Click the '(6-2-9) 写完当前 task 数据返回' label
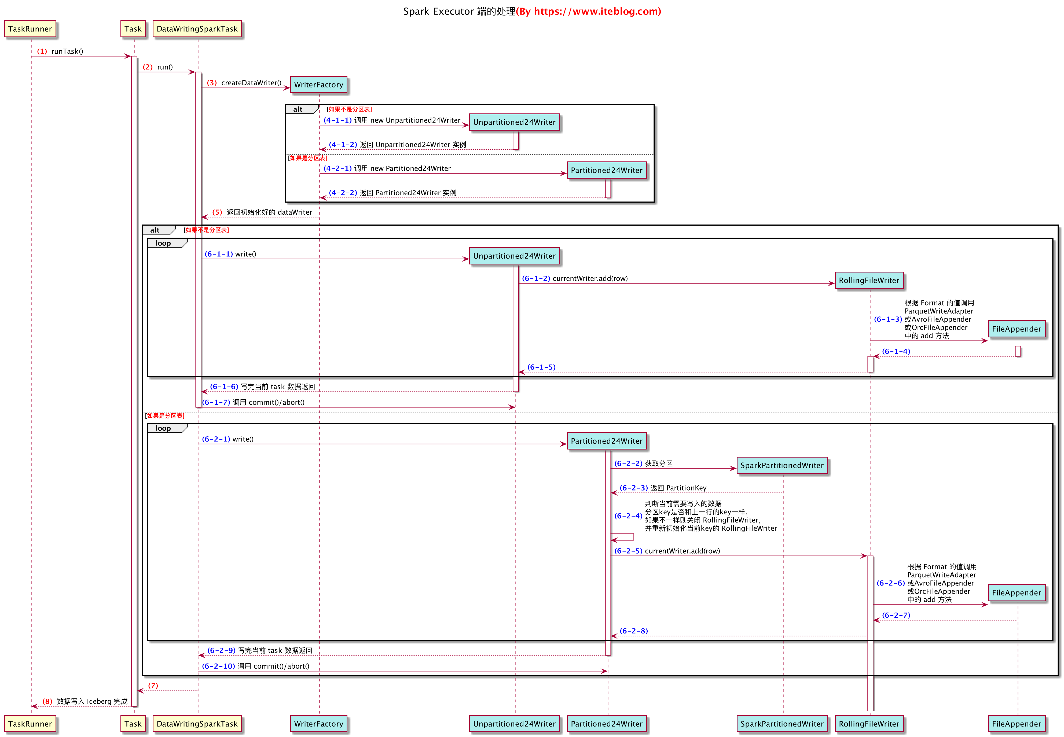Screen dimensions: 1064x737 point(259,650)
